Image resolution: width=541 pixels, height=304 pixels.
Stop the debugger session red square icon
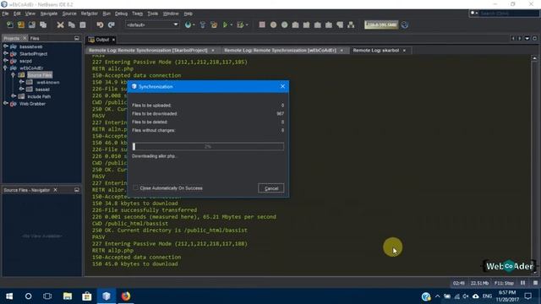coord(262,24)
